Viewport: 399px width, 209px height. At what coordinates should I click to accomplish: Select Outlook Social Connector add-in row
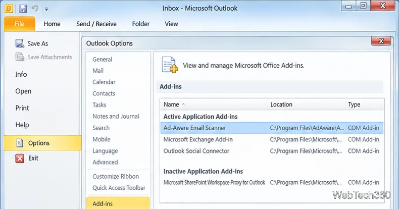[x=272, y=151]
